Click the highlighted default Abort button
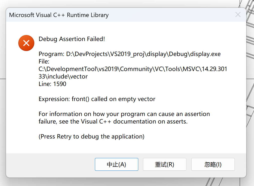Viewport: 254px width, 186px height. tap(116, 164)
